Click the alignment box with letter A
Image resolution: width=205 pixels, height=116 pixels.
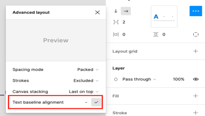click(x=164, y=16)
